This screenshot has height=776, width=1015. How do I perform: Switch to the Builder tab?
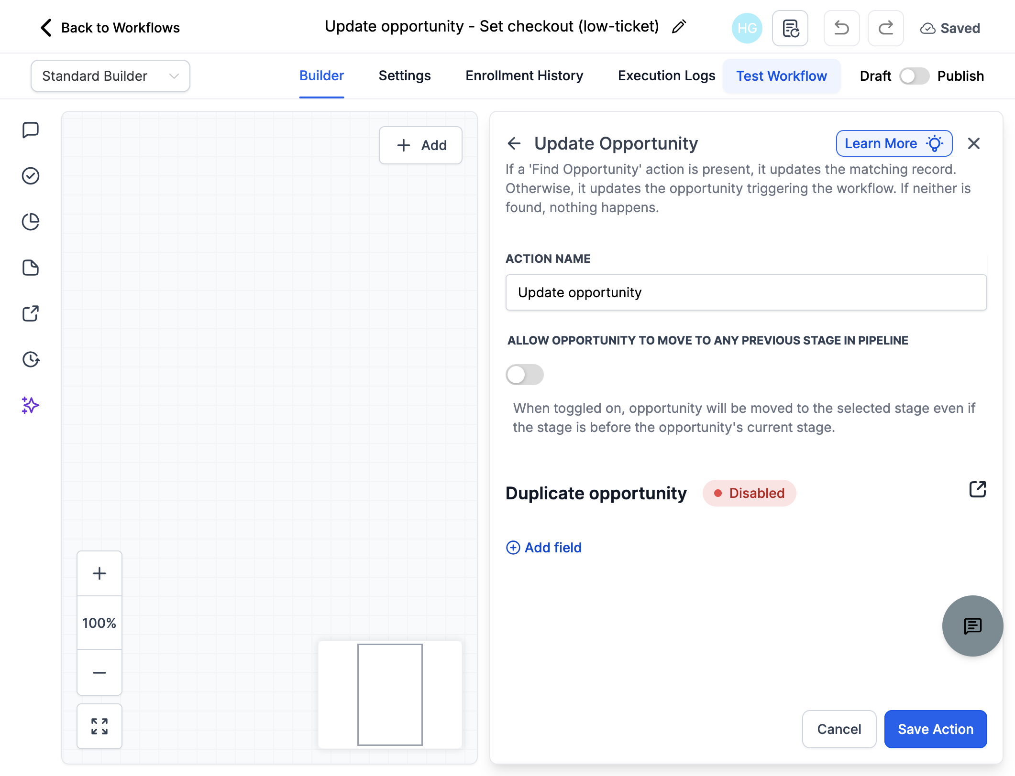point(321,76)
